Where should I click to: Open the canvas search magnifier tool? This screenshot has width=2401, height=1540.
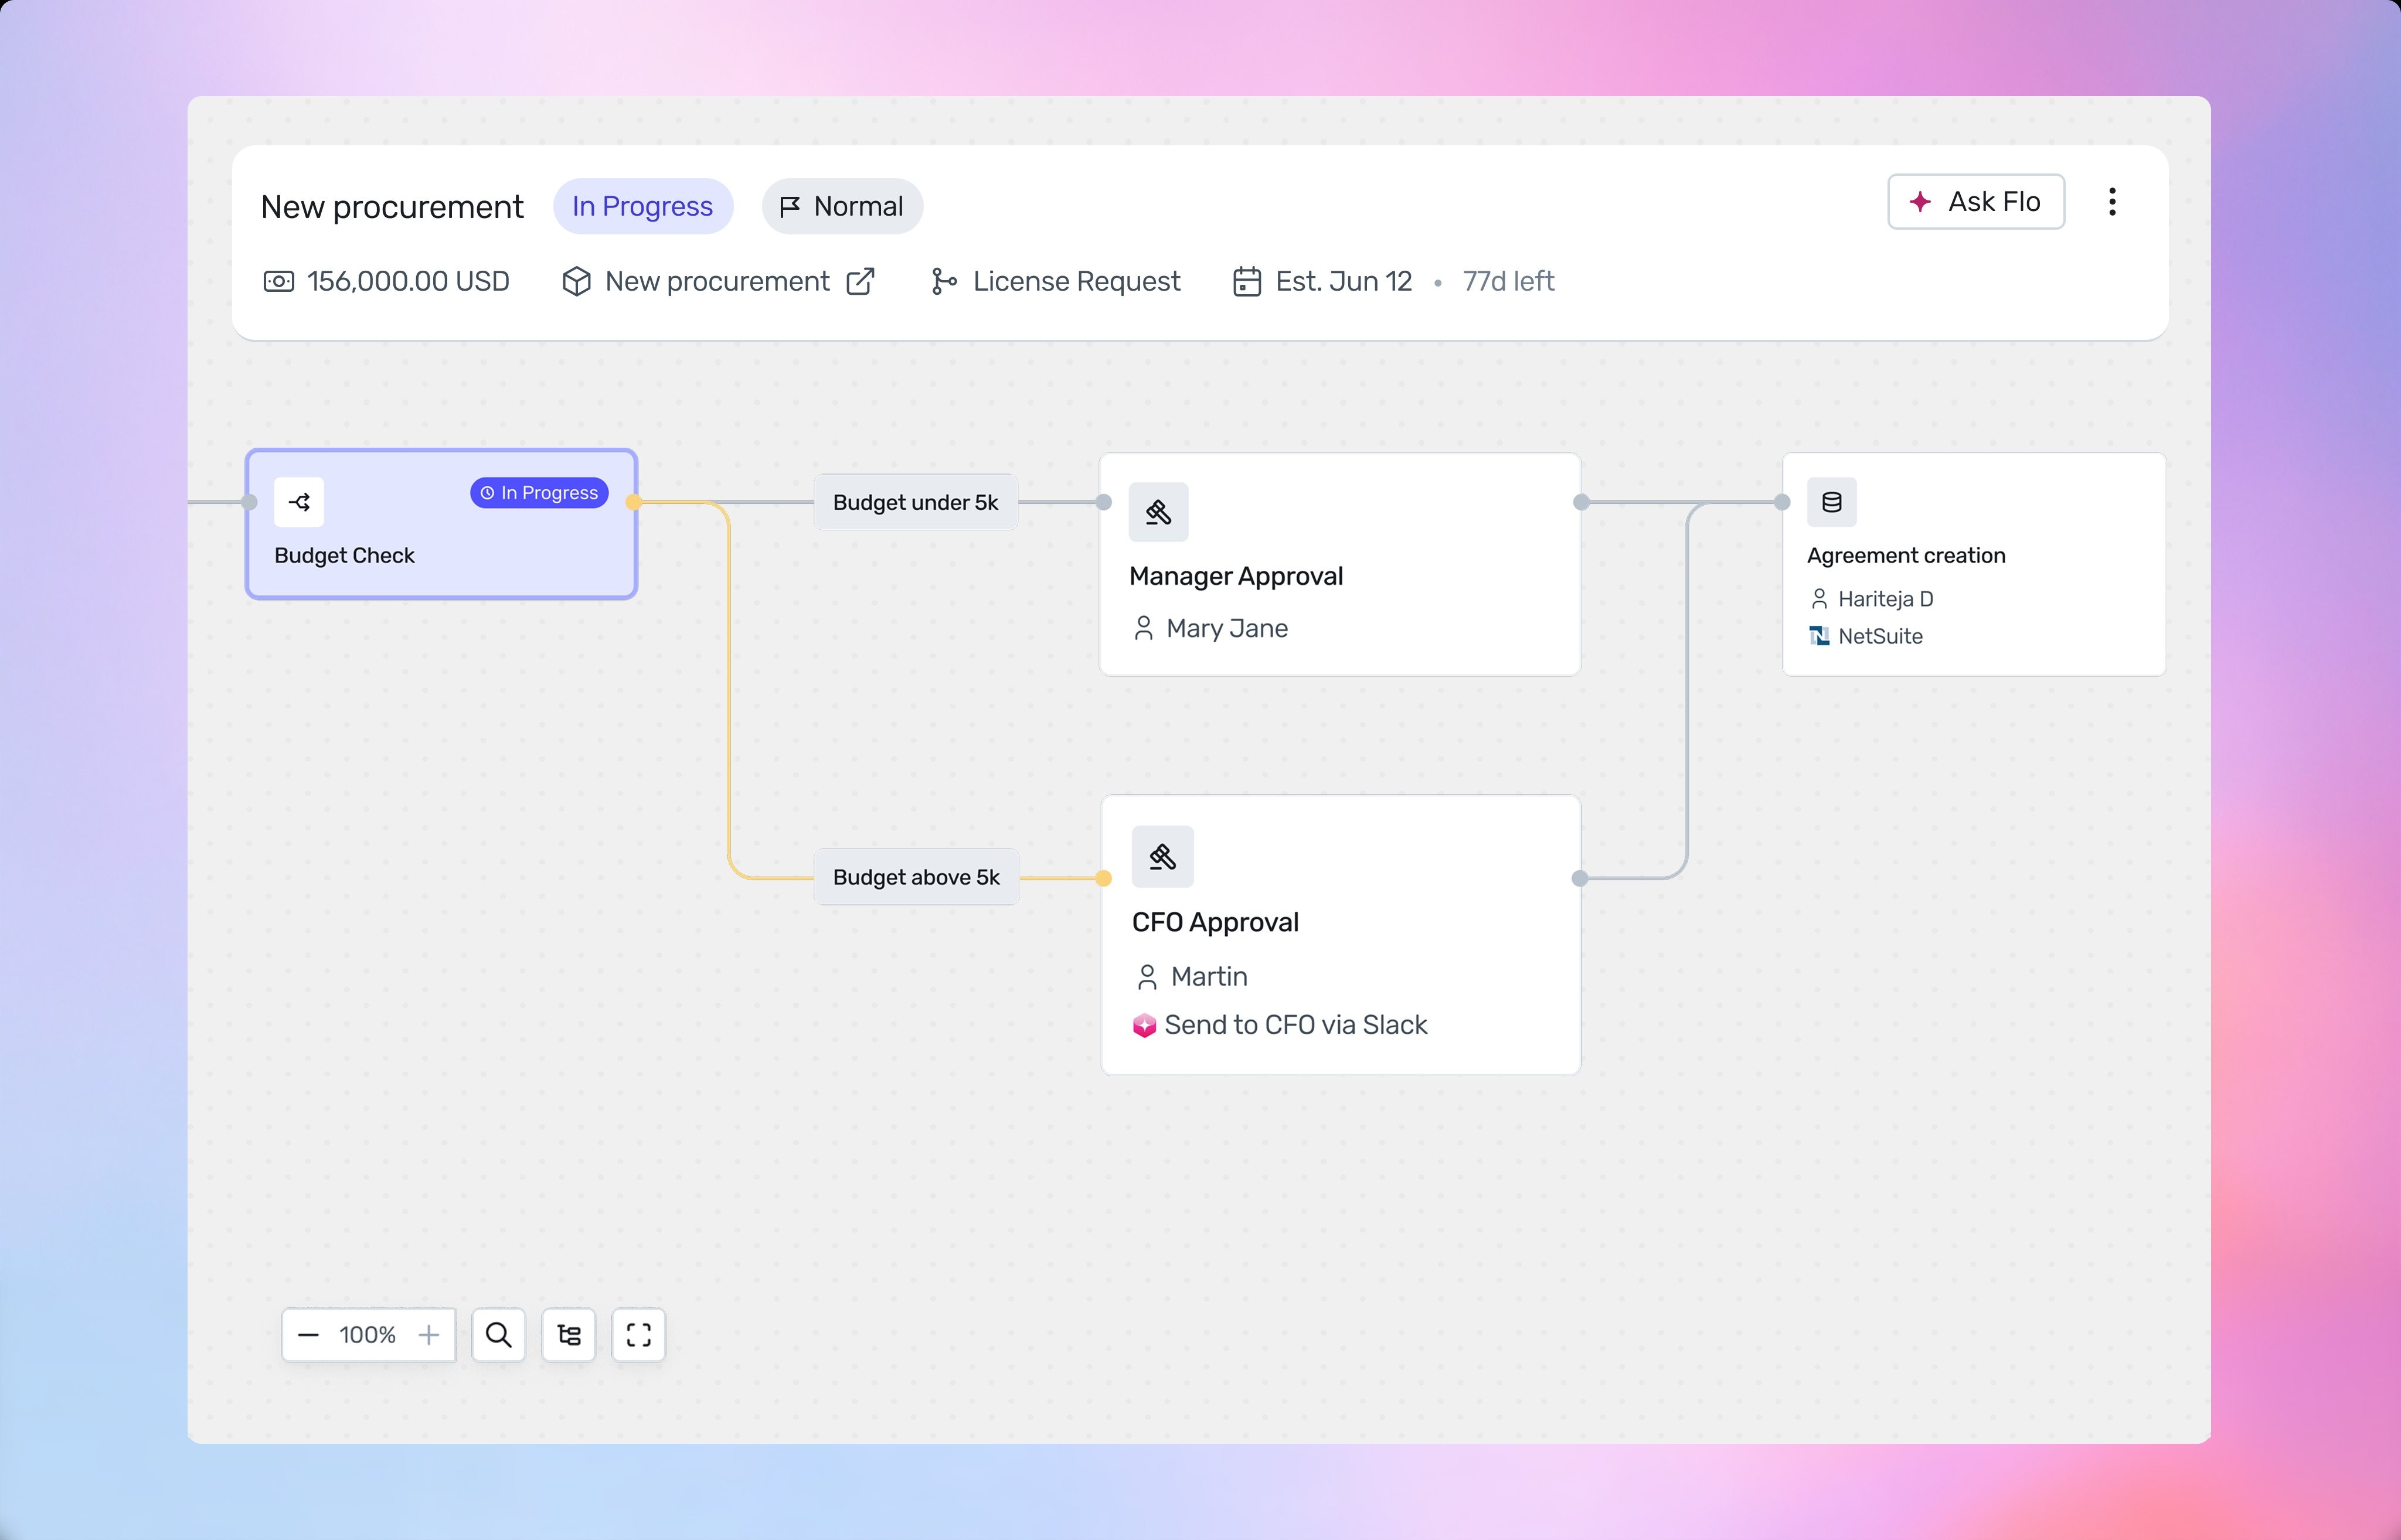[498, 1335]
